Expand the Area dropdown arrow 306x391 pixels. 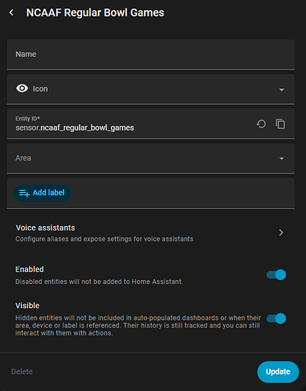[x=282, y=158]
